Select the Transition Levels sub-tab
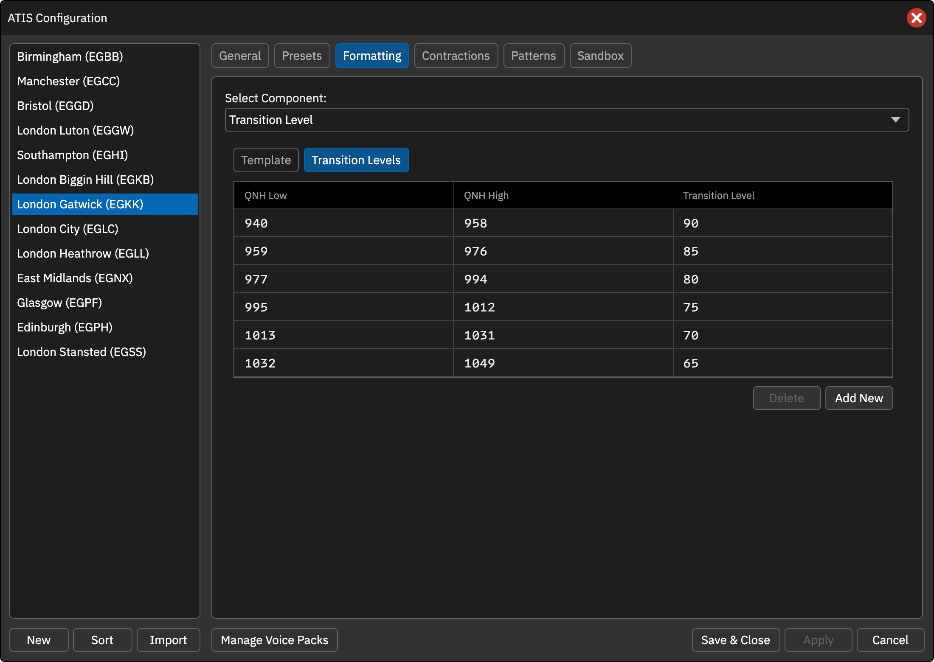 click(356, 160)
